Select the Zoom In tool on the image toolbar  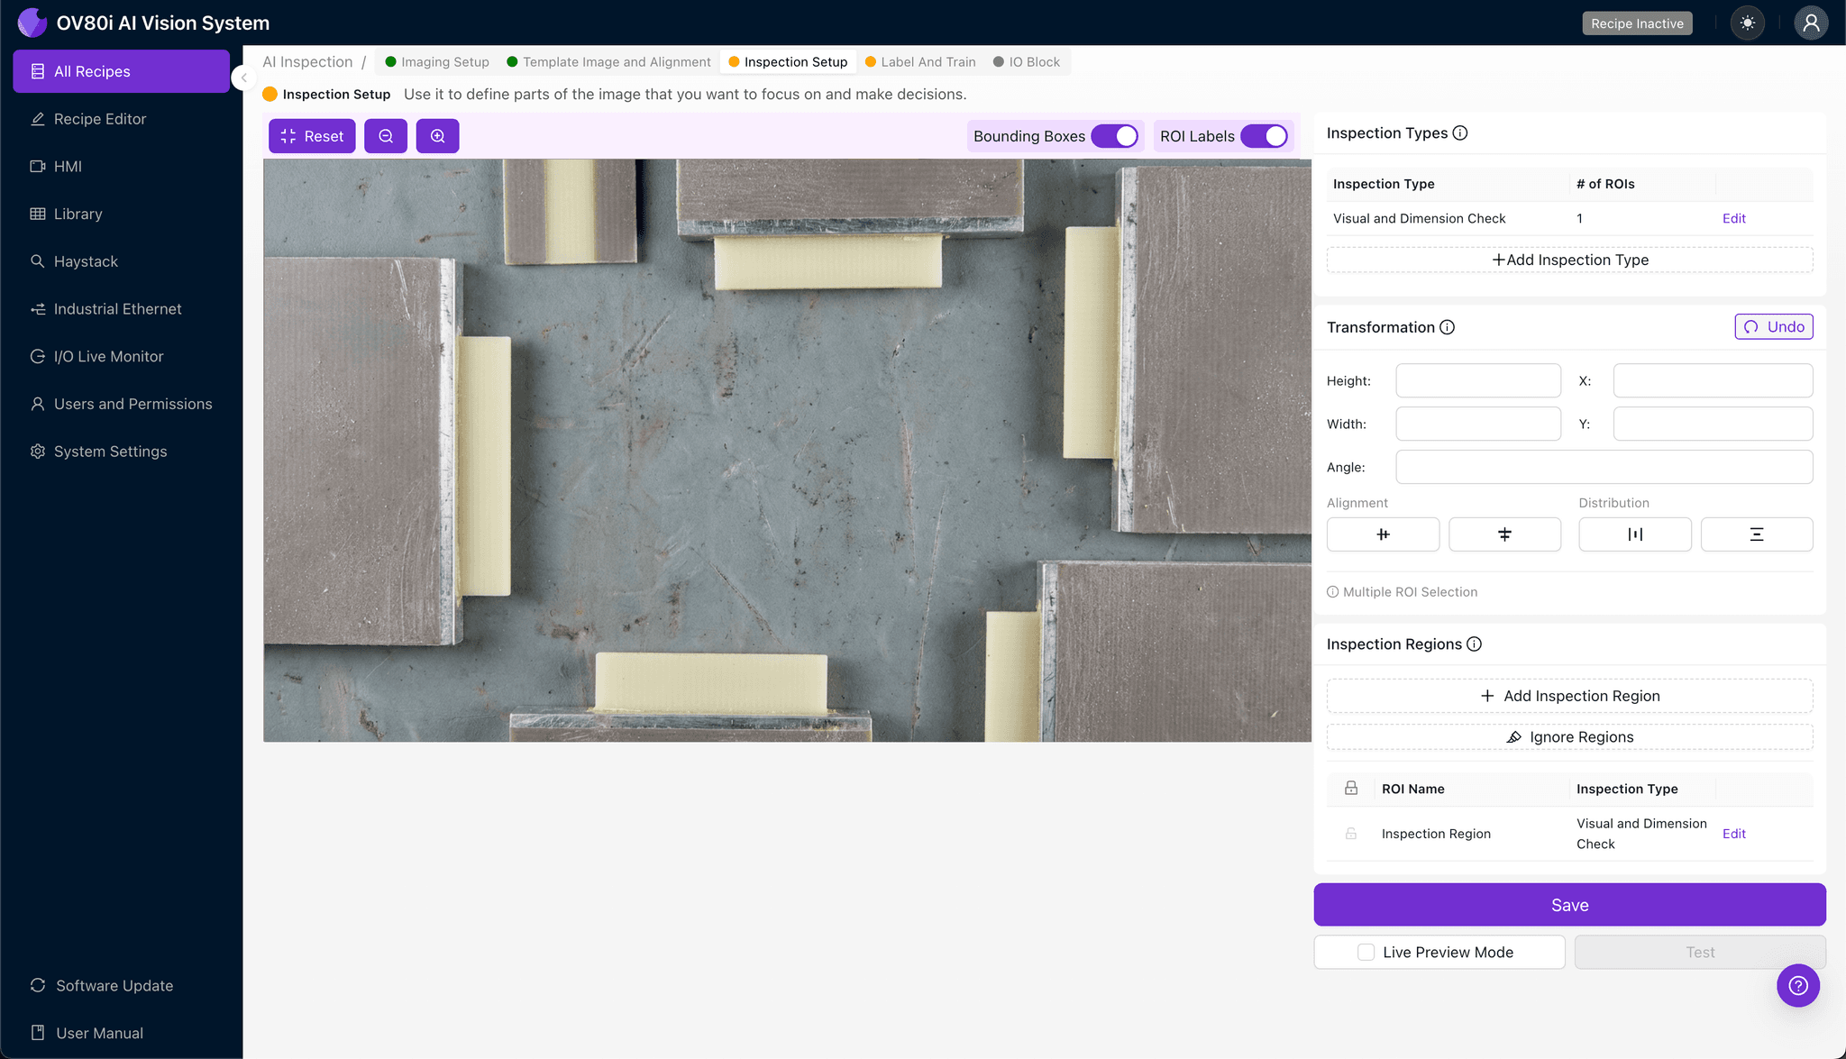(x=438, y=135)
